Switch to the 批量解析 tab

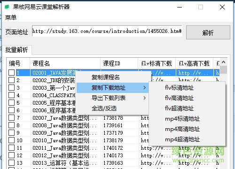coord(17,50)
